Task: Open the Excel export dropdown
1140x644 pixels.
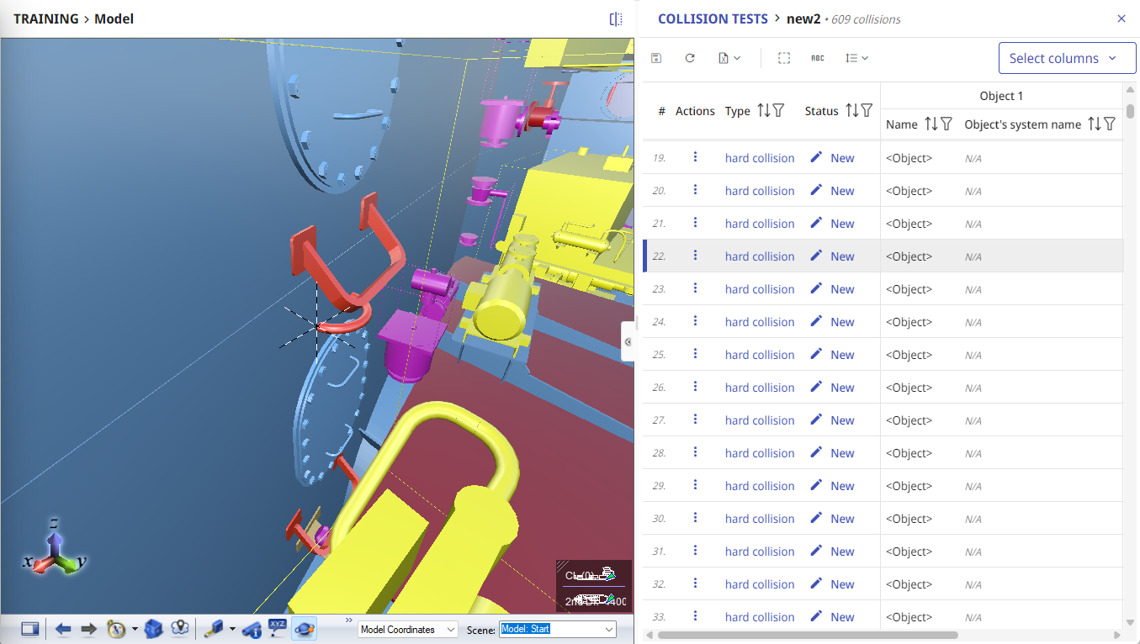Action: [x=729, y=58]
